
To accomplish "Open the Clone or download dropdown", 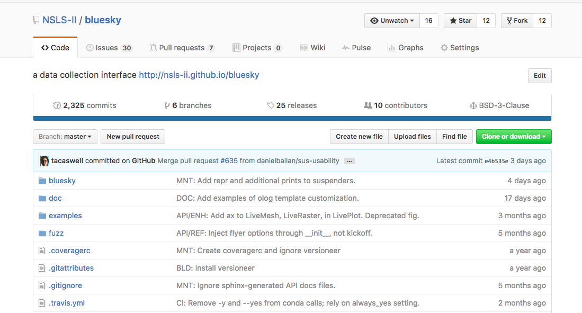I will (x=513, y=137).
